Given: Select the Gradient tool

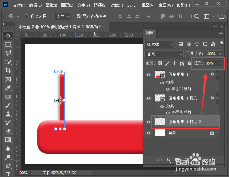Looking at the screenshot, I should point(8,140).
